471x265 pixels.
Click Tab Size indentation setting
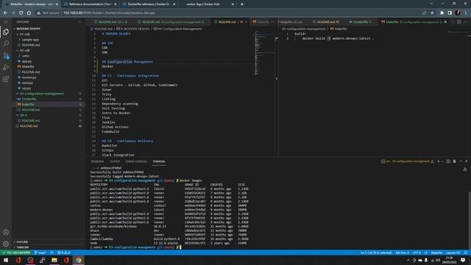point(403,252)
